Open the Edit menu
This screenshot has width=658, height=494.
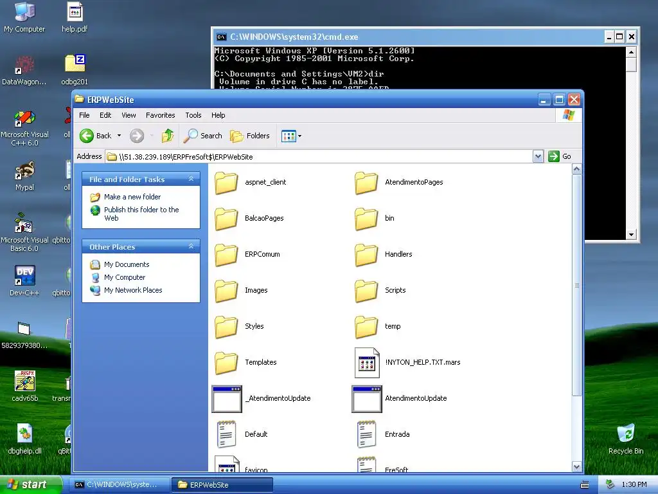pyautogui.click(x=105, y=115)
